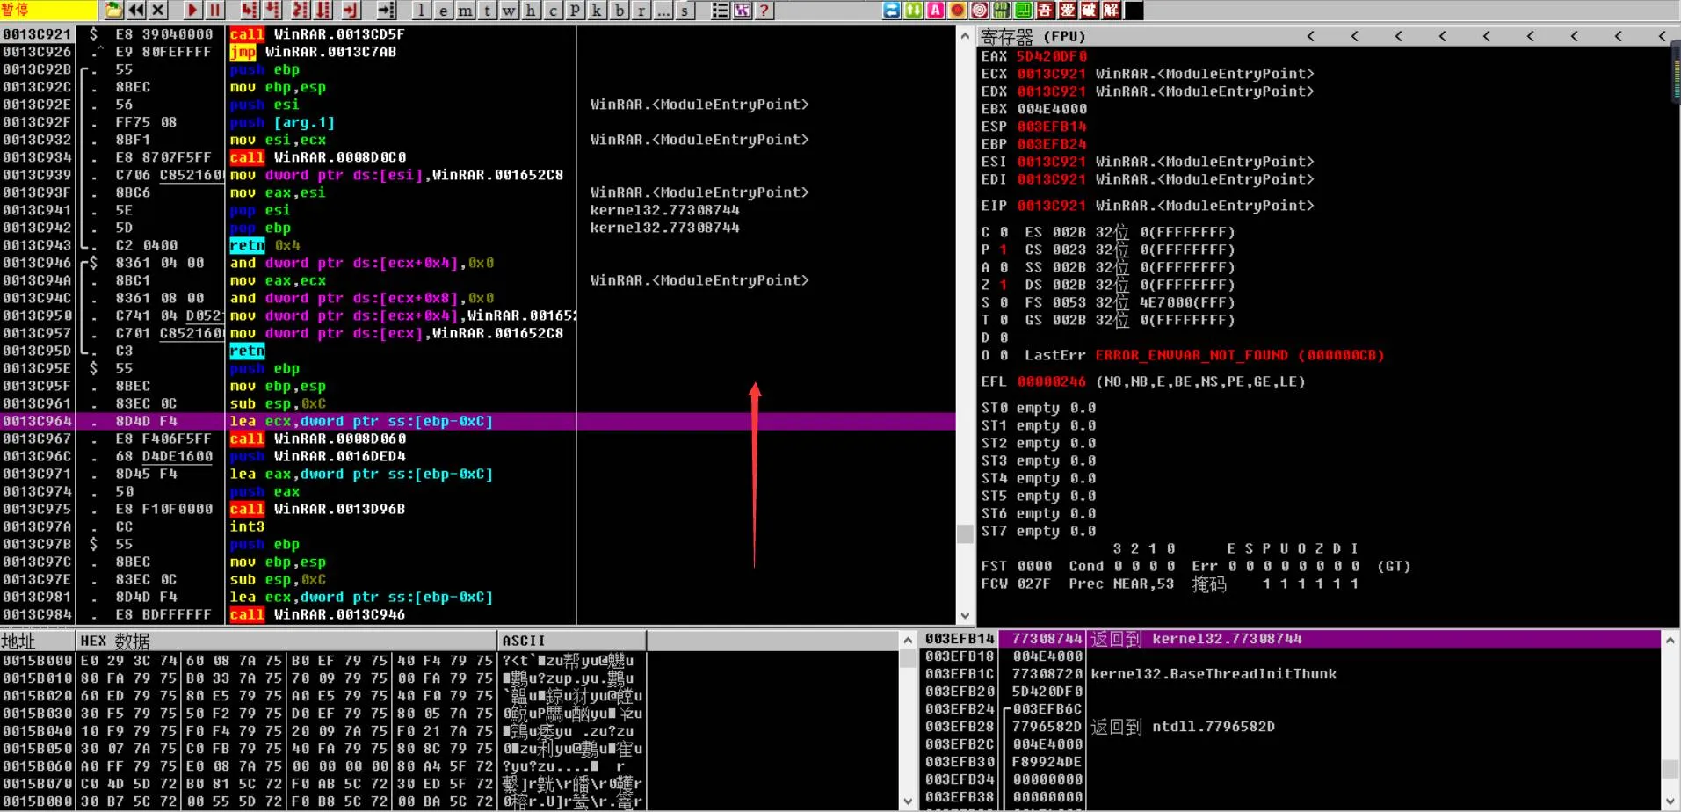This screenshot has width=1681, height=812.
Task: Click the disassembly scrollbar up arrow
Action: [965, 36]
